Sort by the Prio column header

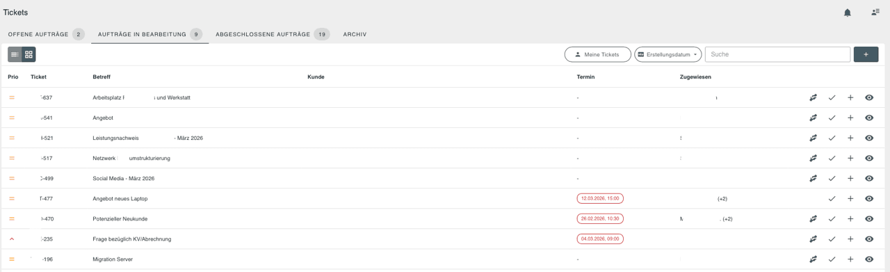pos(13,77)
